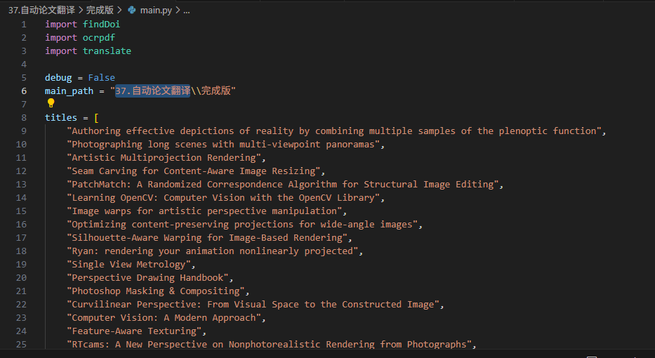Open the 完成版 breadcrumb folder
The width and height of the screenshot is (655, 358).
(100, 10)
